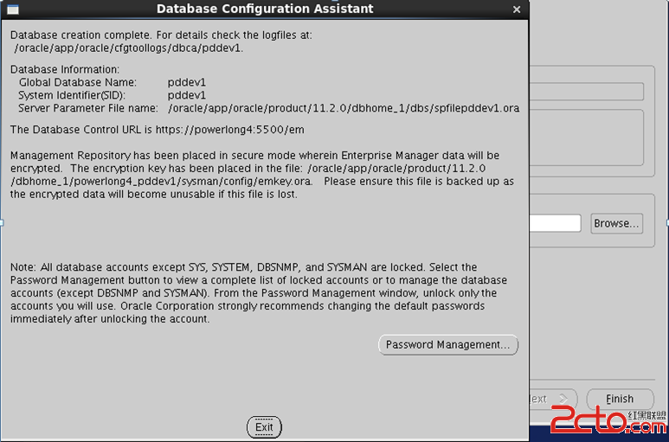Click Browse in the background window
Screen dimensions: 669x442
[x=616, y=223]
